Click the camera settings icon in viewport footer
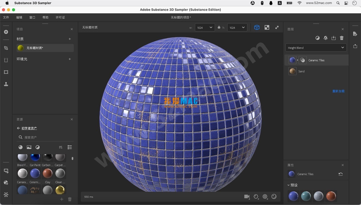This screenshot has height=205, width=361. pos(247,197)
